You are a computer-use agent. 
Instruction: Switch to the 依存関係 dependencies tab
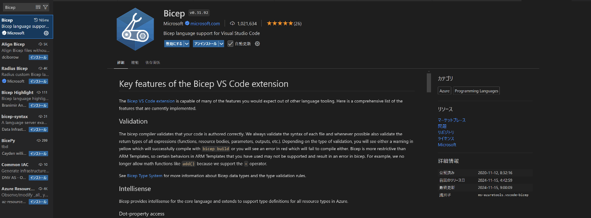(152, 62)
